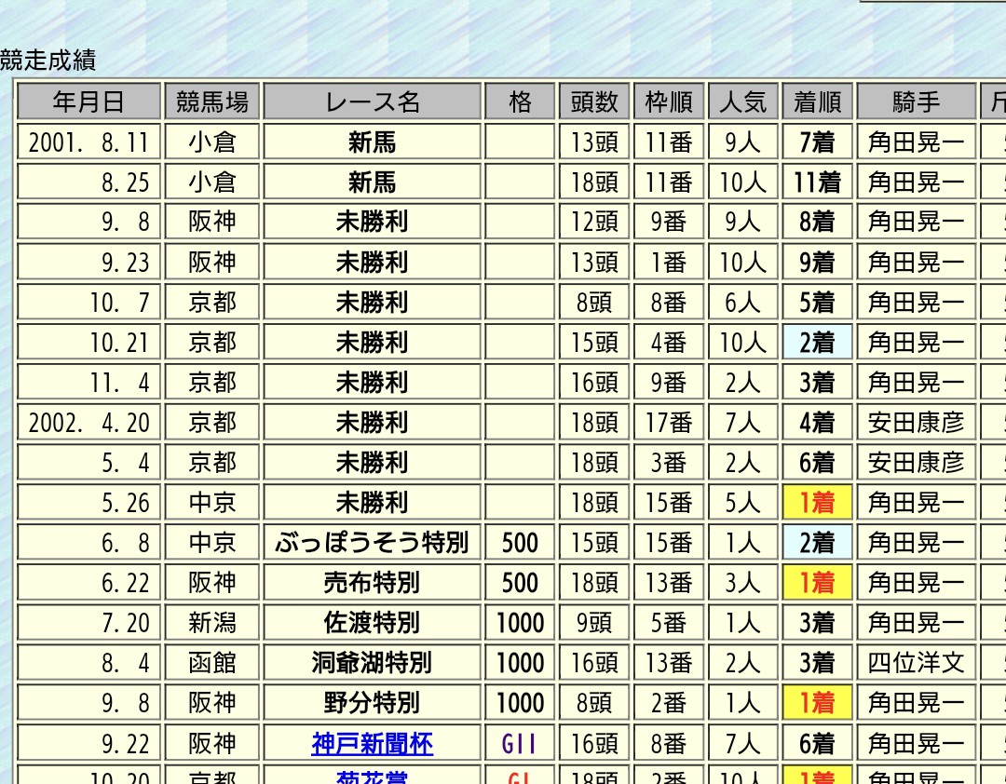Click the 格 column header
This screenshot has height=784, width=1006.
pos(520,101)
